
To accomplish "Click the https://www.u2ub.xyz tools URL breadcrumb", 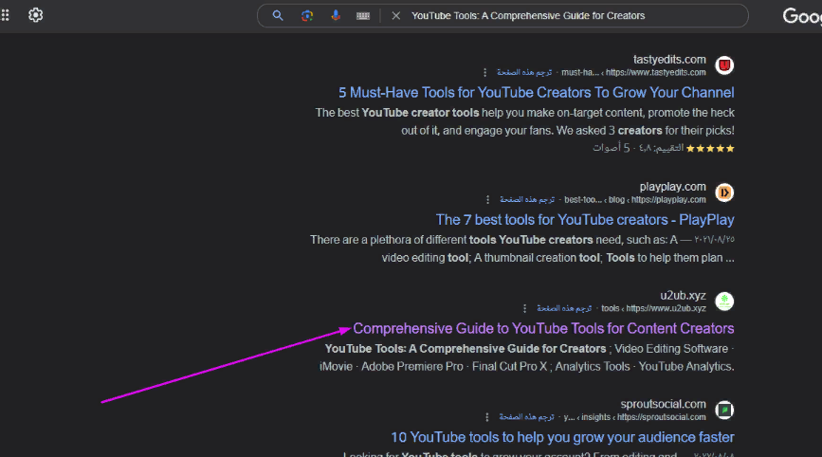I will tap(654, 308).
